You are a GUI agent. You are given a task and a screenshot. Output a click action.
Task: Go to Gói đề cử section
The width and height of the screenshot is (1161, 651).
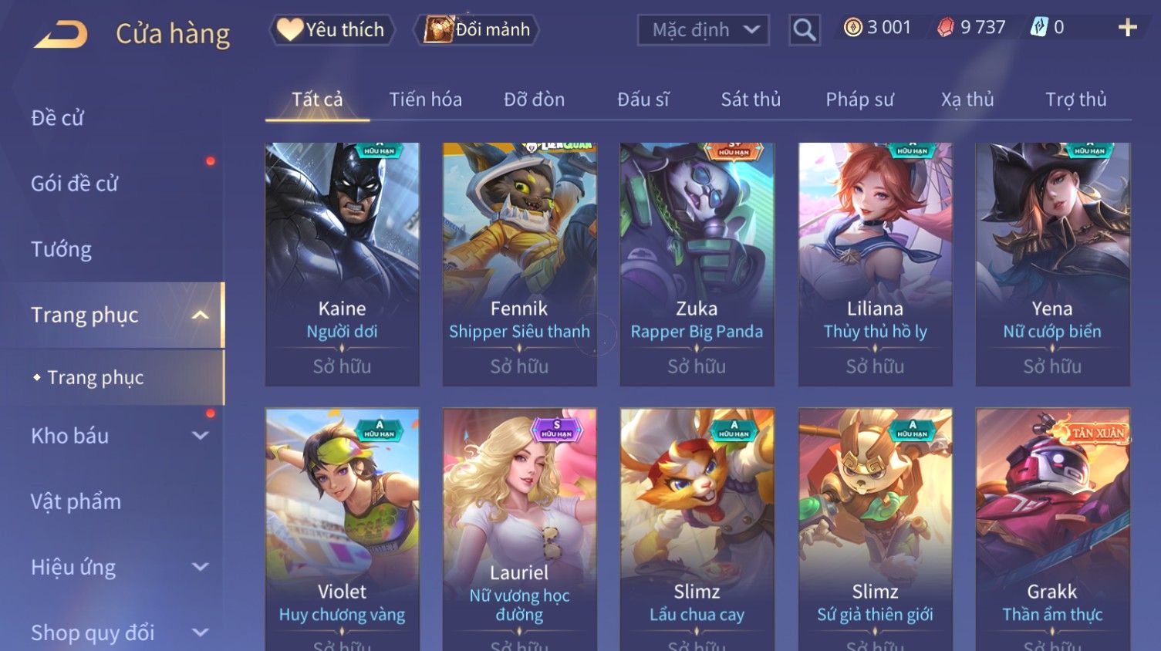tap(75, 184)
